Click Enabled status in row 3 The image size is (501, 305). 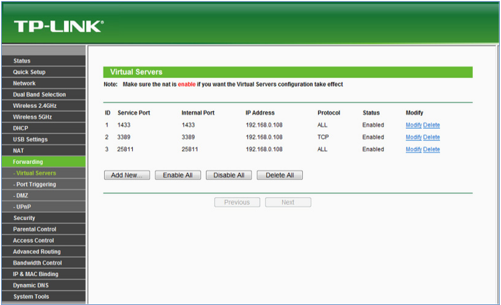click(373, 149)
